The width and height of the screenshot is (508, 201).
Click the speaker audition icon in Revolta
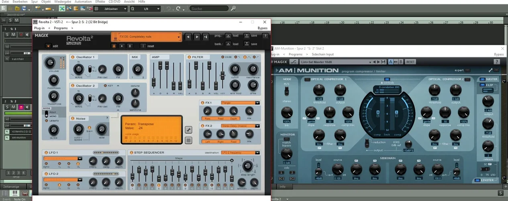coord(206,37)
